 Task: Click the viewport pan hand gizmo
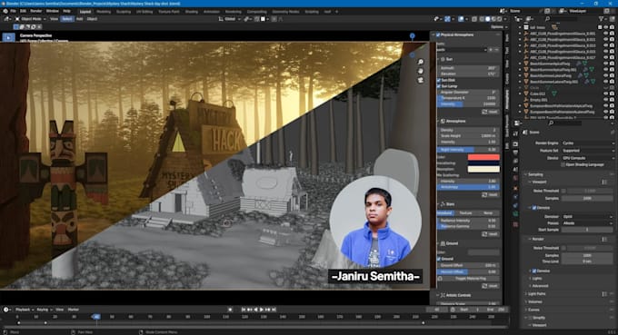[421, 71]
